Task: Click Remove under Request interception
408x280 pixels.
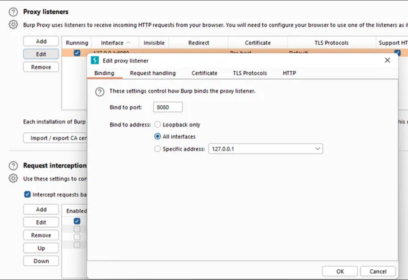Action: [41, 235]
